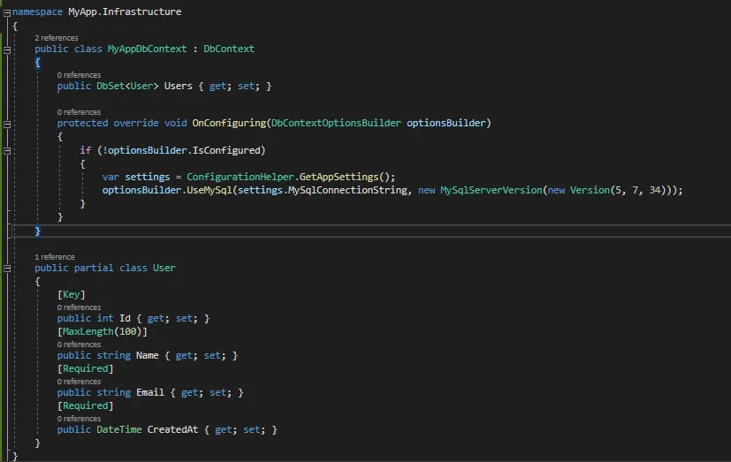Click the "MyApp.Infrastructure" namespace name

coord(125,11)
